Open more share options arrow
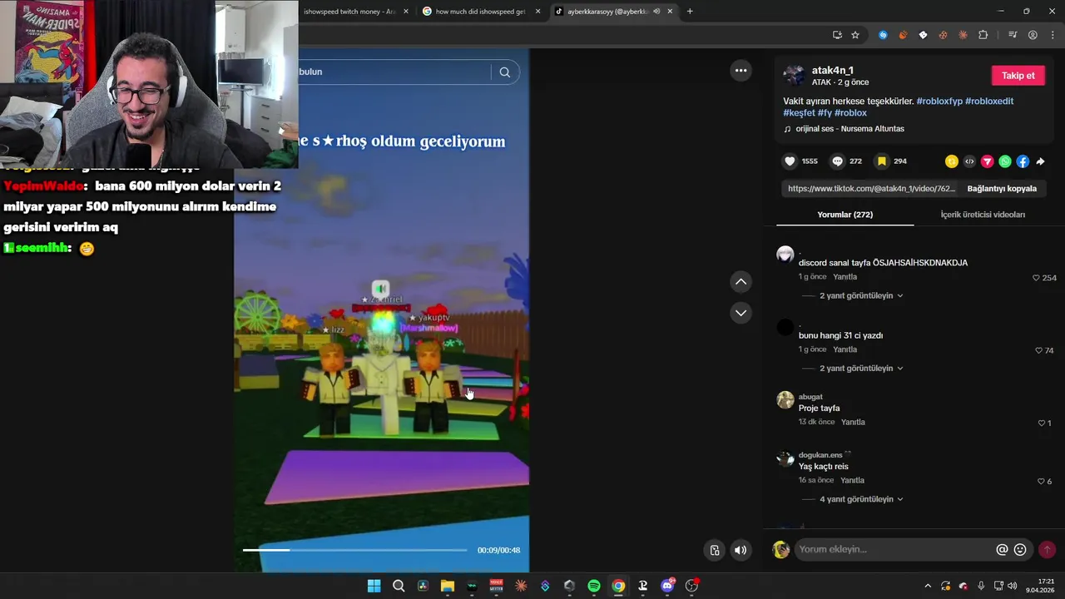Image resolution: width=1065 pixels, height=599 pixels. (x=1040, y=161)
